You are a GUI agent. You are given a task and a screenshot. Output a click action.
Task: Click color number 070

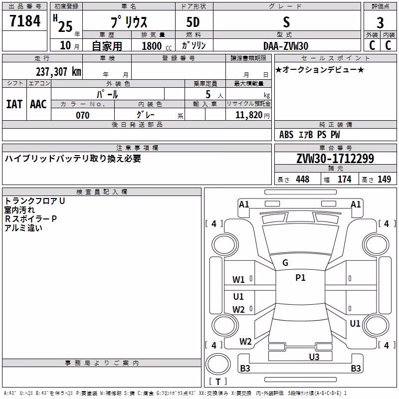pyautogui.click(x=83, y=115)
